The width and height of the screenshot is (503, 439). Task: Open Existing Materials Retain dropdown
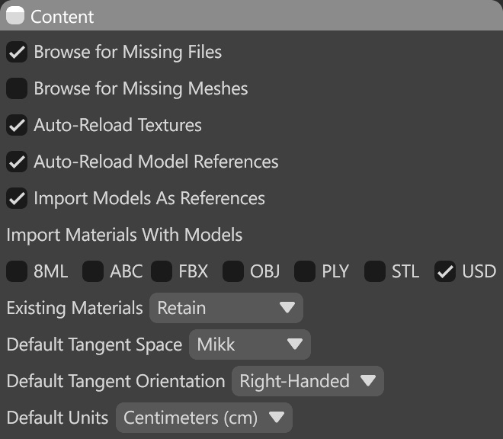coord(226,308)
